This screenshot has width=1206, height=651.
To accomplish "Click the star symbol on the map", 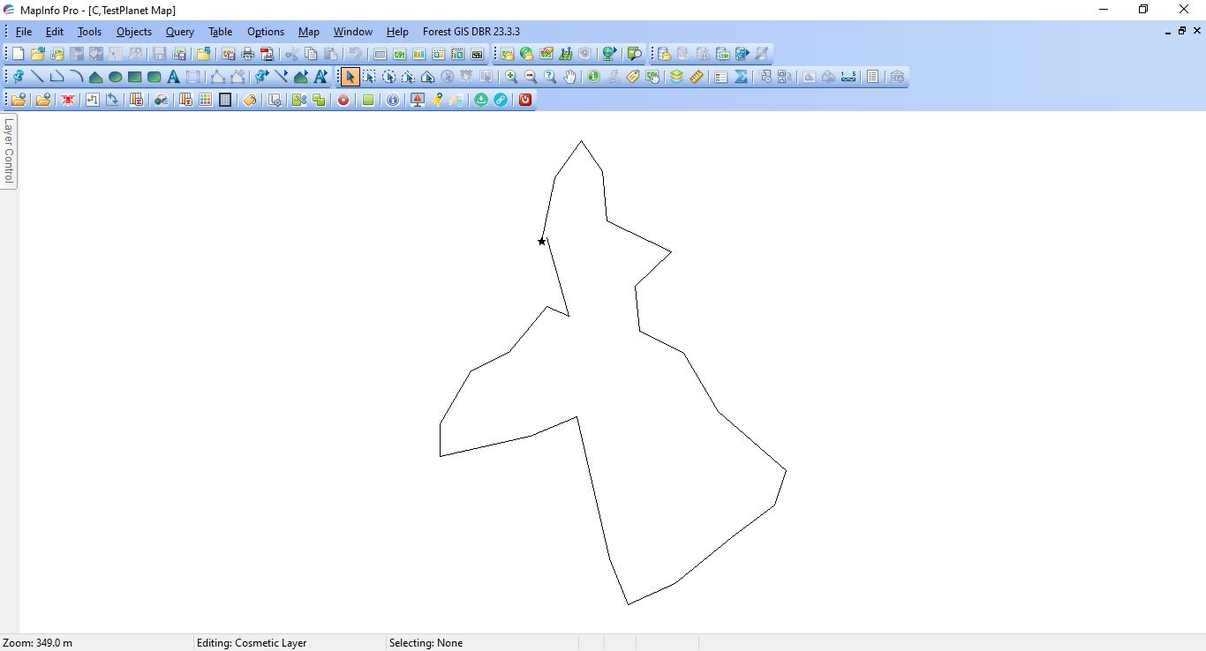I will (541, 241).
